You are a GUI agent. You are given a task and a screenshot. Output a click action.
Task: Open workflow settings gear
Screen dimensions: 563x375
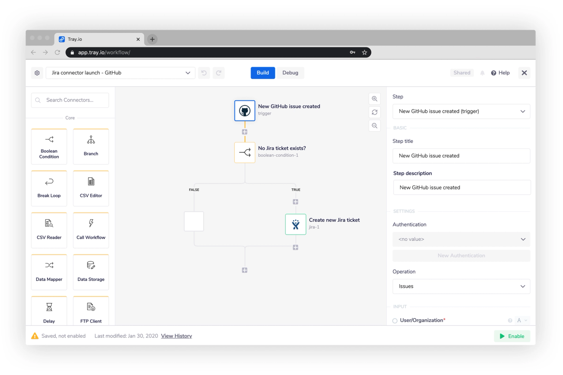(x=37, y=73)
